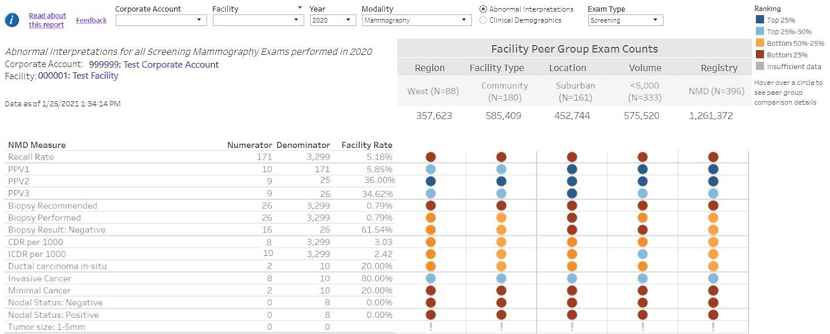This screenshot has height=334, width=830.
Task: Click the Top 25% ranking color swatch
Action: click(760, 20)
